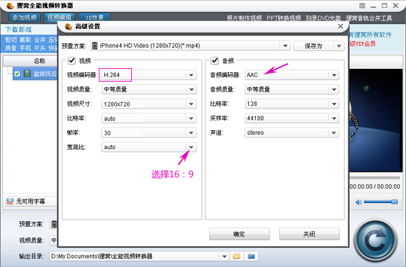Viewport: 406px width, 267px height.
Task: Open the audio 比特率 128 dropdown
Action: coord(334,104)
